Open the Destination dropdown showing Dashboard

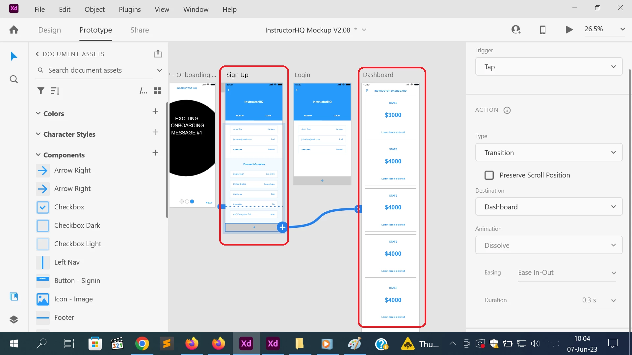[549, 207]
